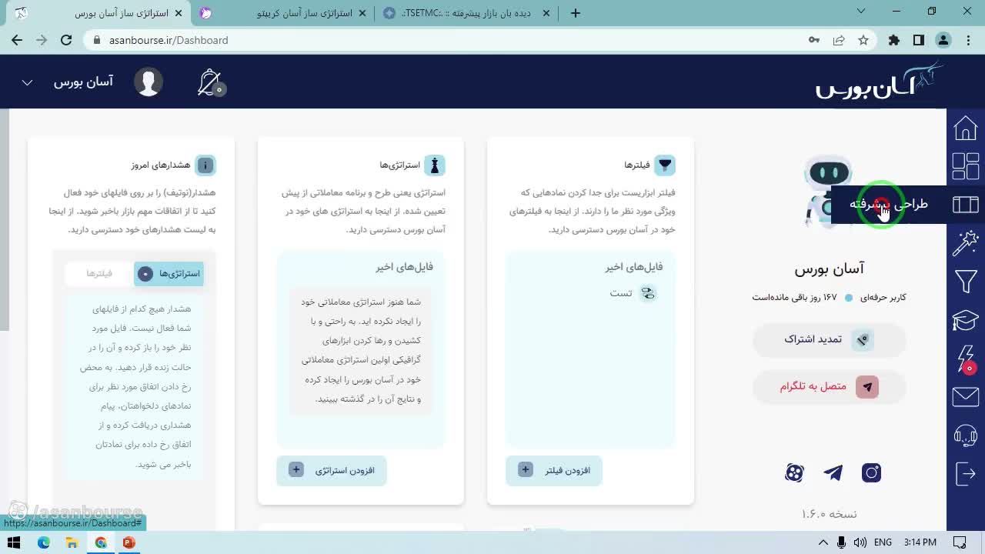The width and height of the screenshot is (985, 554).
Task: Open the graduation cap education icon
Action: (965, 319)
